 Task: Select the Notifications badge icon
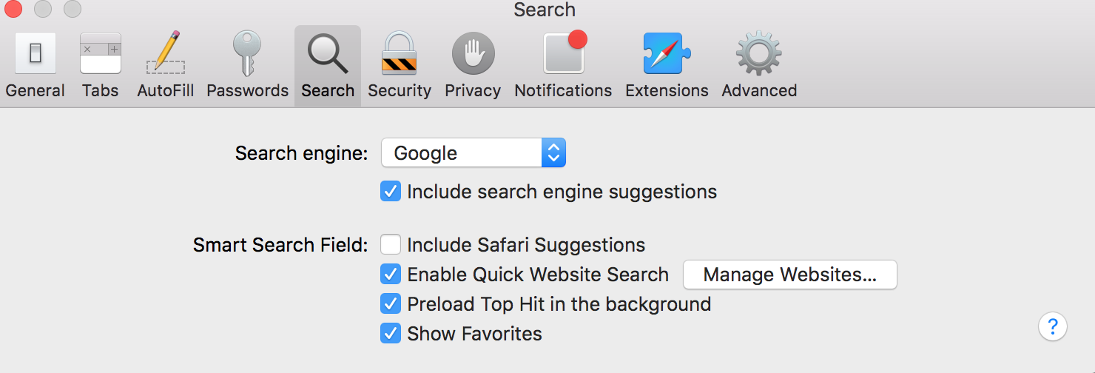point(564,54)
